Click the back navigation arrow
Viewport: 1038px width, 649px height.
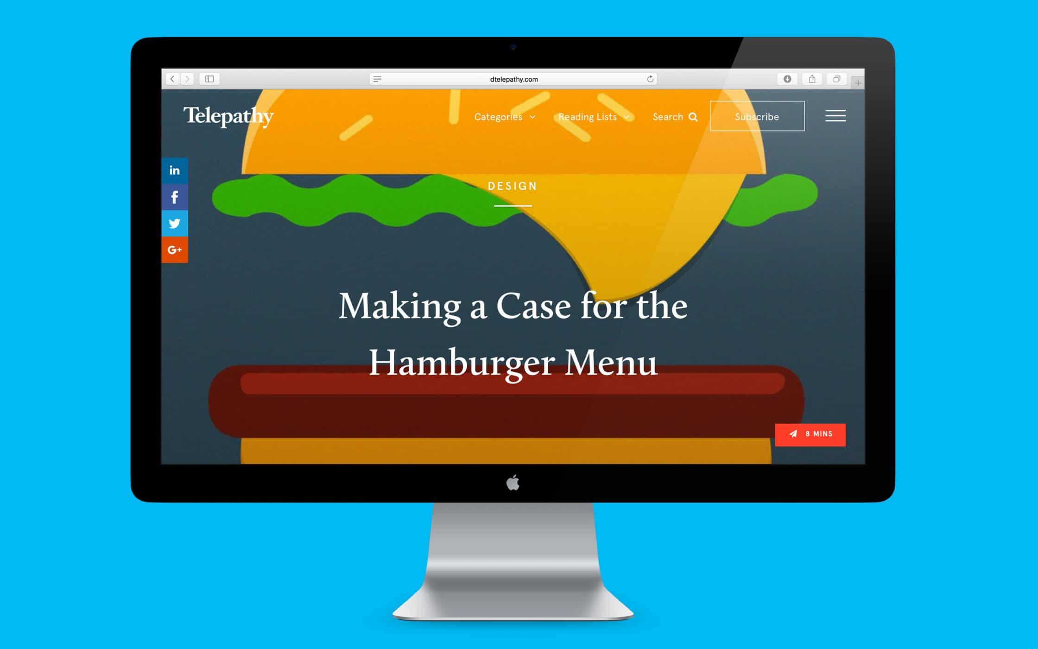(173, 79)
